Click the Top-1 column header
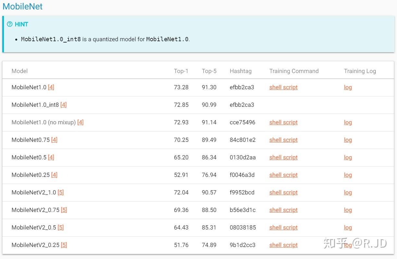 coord(181,71)
